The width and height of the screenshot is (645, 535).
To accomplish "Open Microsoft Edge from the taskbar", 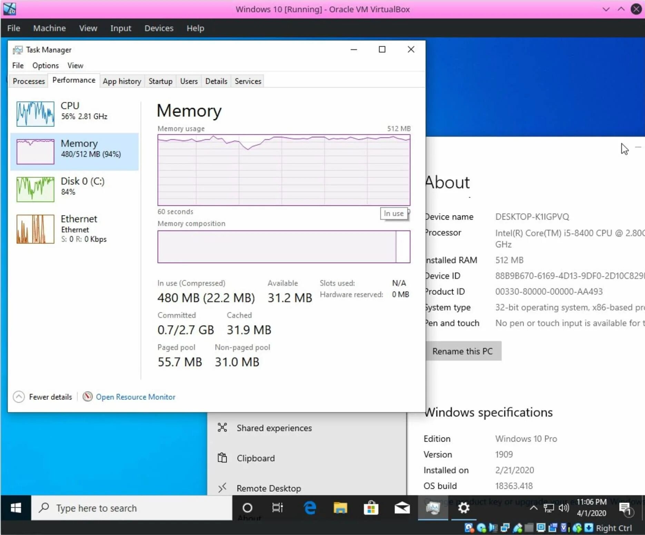I will click(309, 508).
